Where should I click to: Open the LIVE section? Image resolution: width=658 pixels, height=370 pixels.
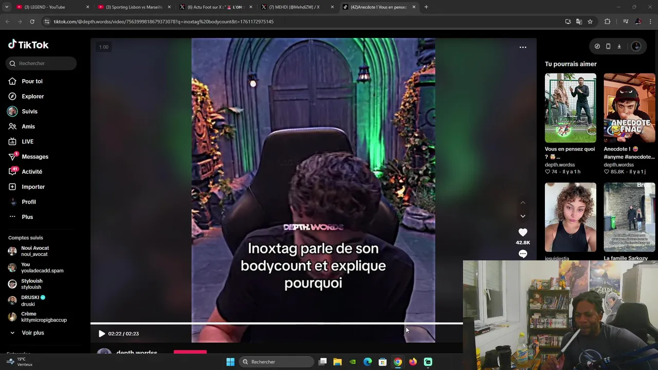[27, 141]
